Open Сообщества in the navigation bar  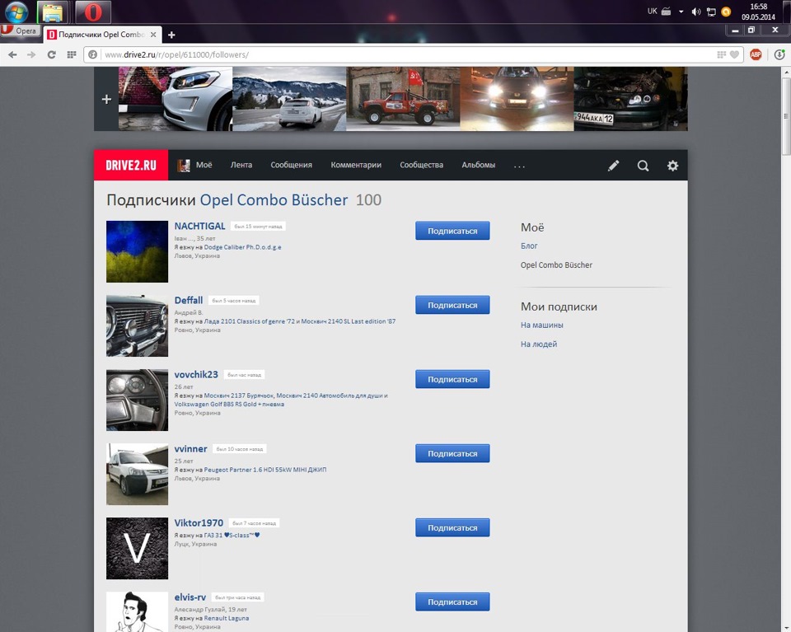coord(421,165)
